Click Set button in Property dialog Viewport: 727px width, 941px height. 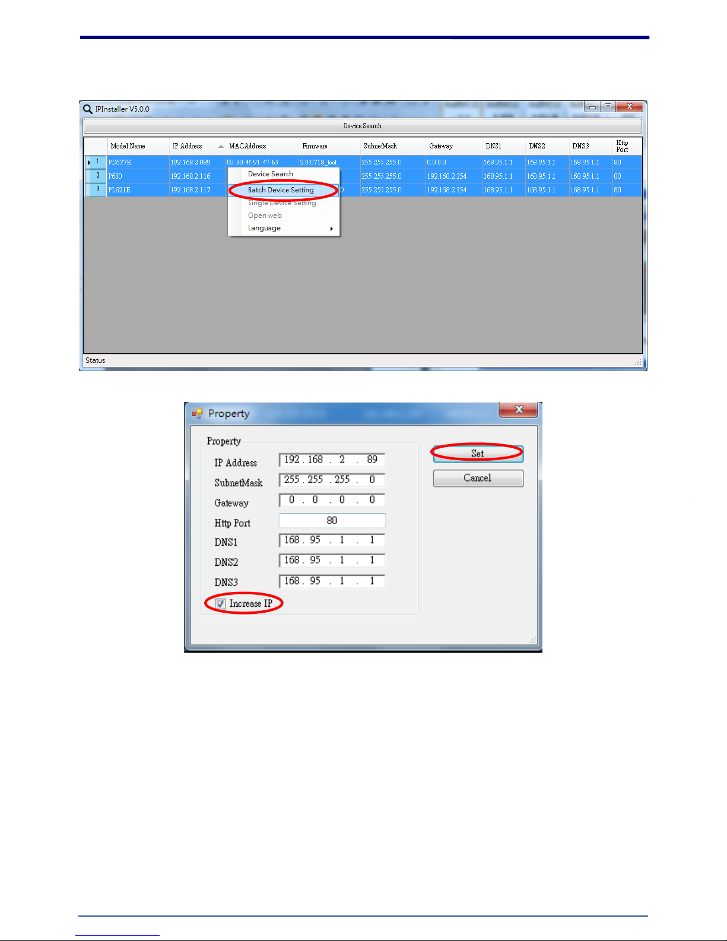tap(478, 454)
